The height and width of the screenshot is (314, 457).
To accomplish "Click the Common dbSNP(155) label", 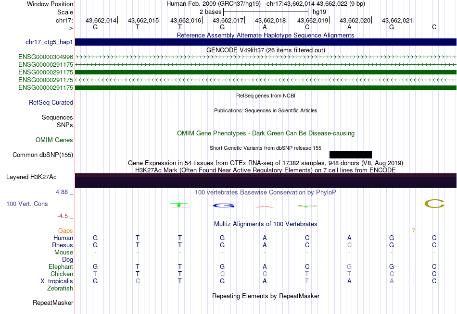I will (43, 155).
